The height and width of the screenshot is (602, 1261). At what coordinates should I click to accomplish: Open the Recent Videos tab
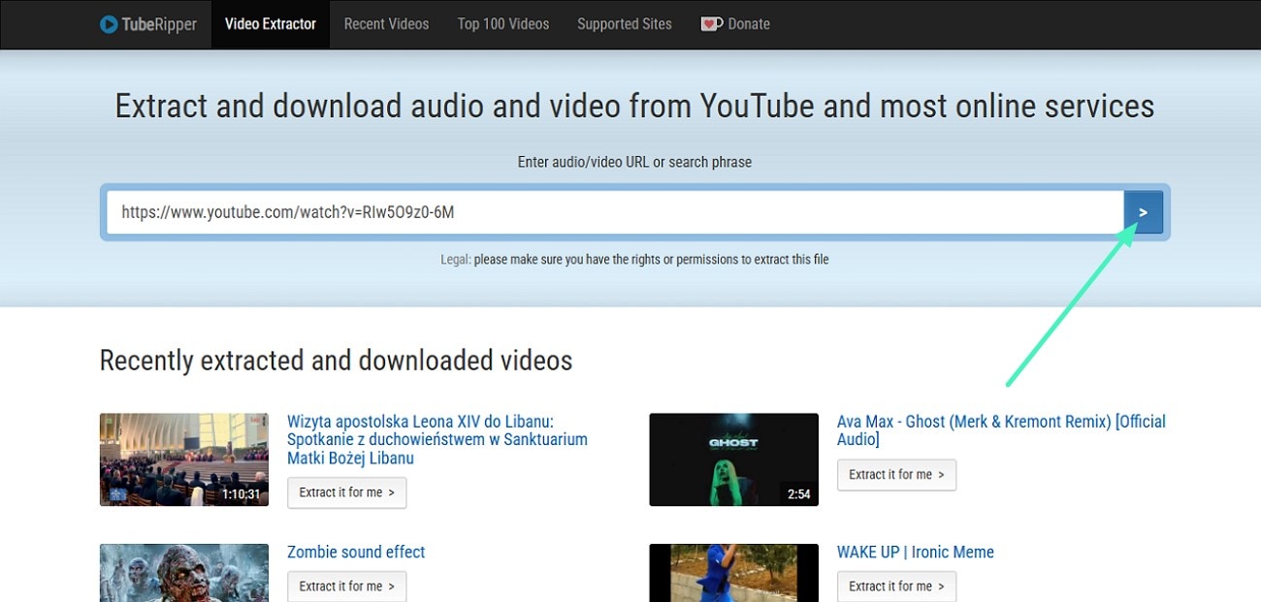click(x=386, y=24)
